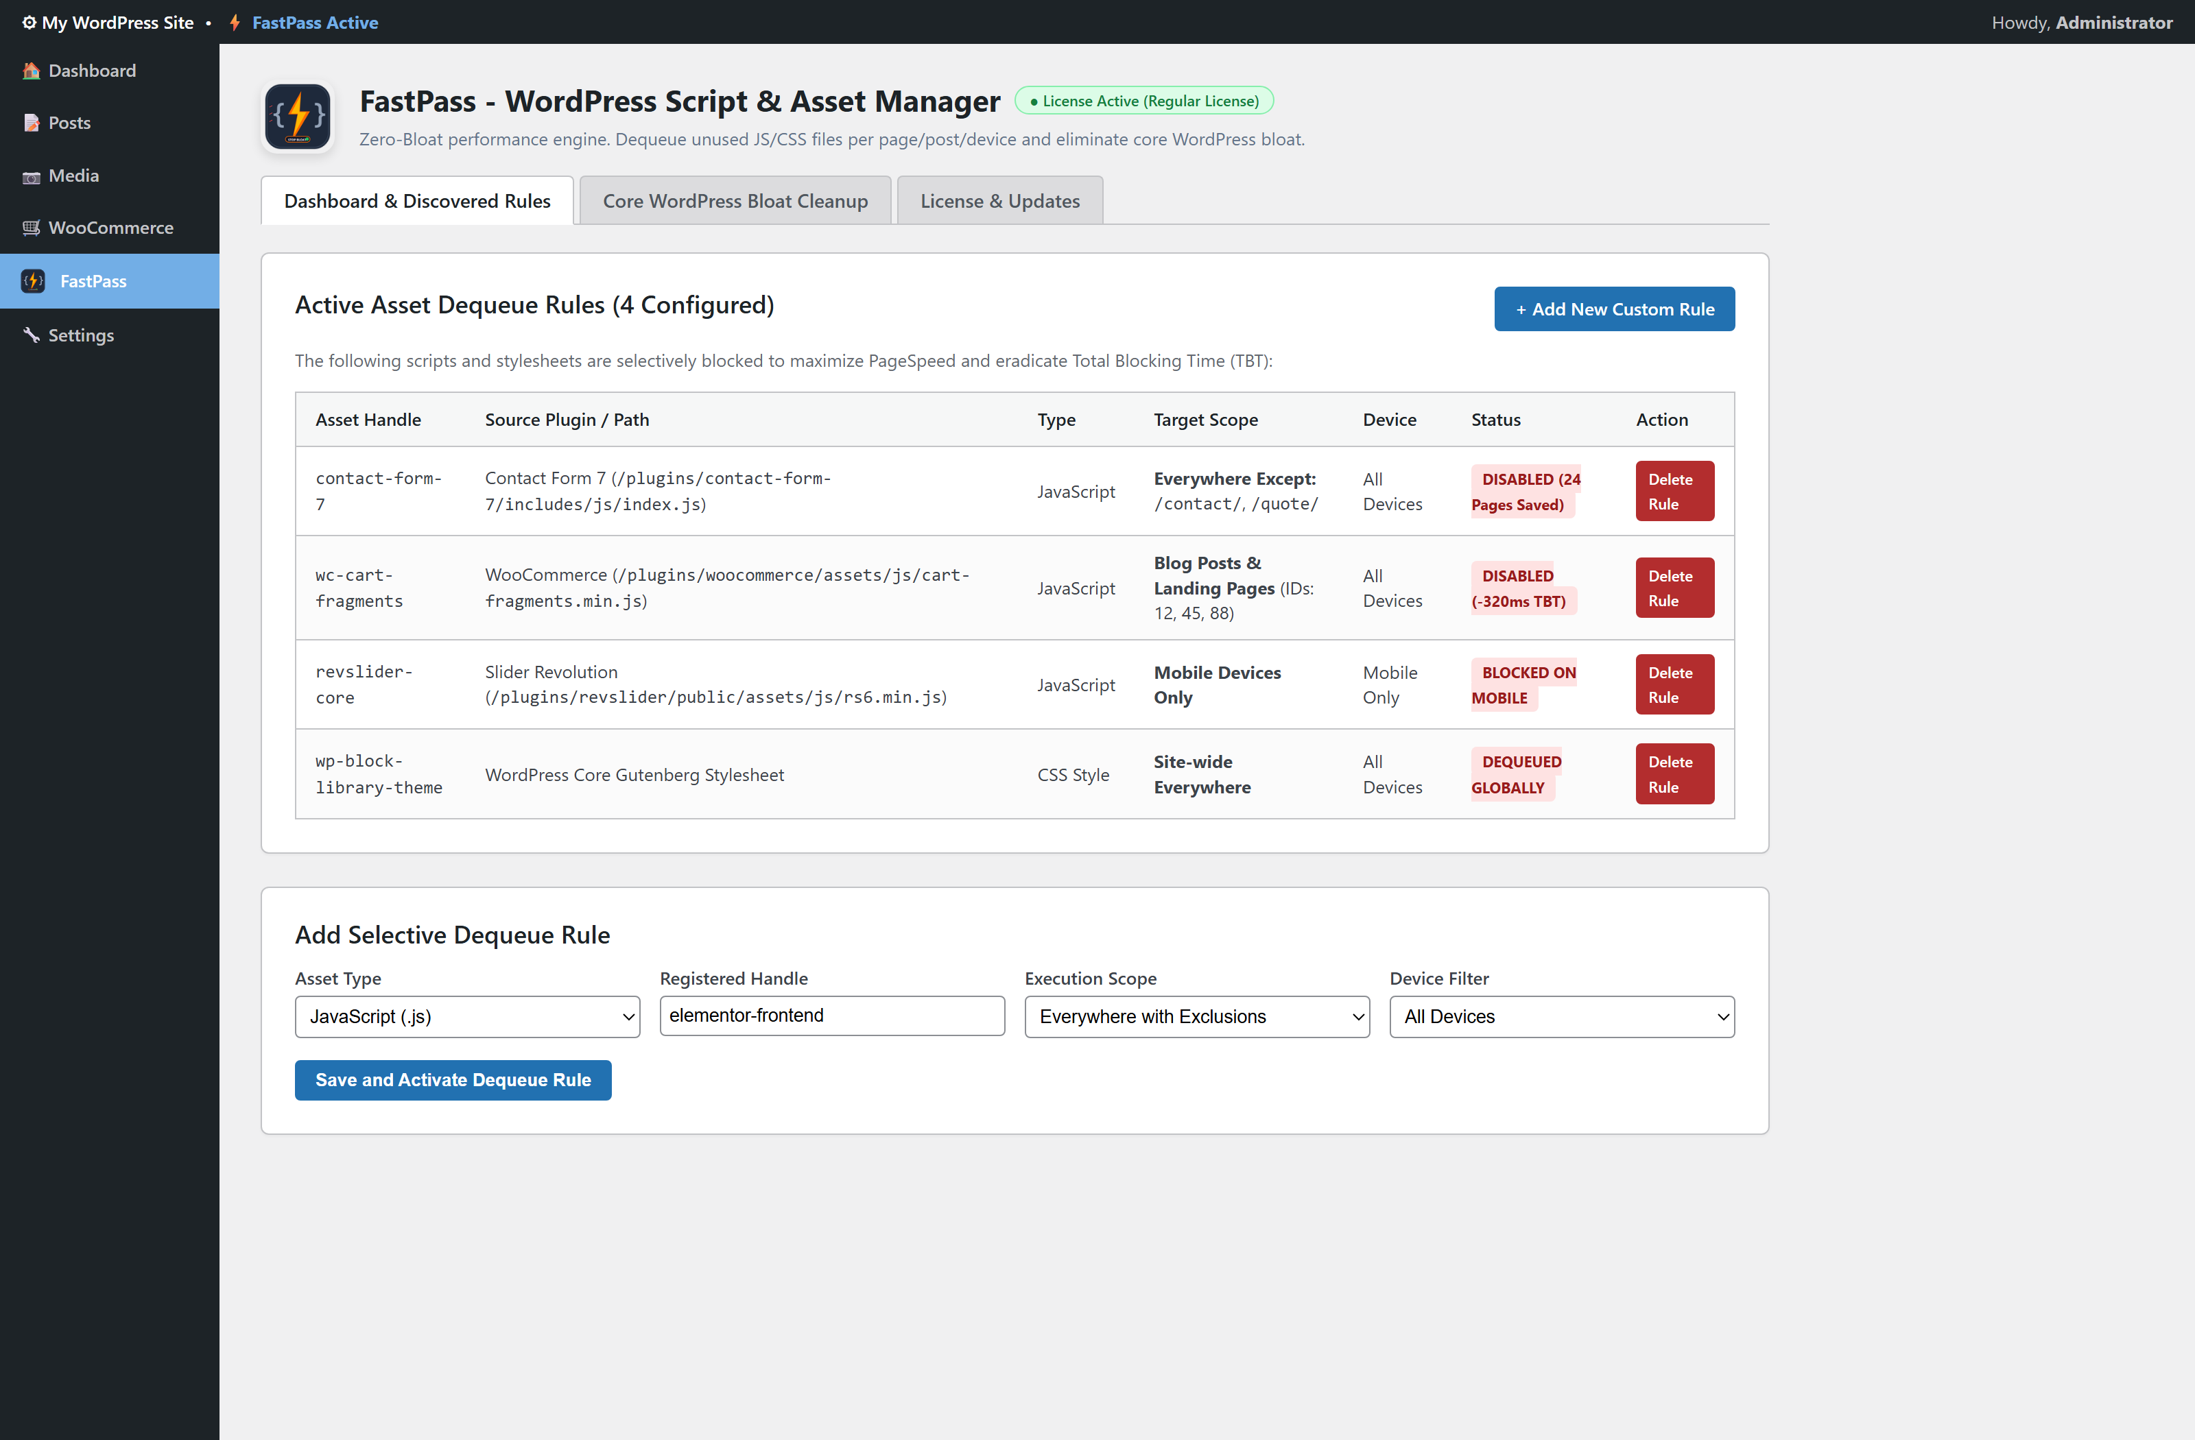
Task: Open the Execution Scope dropdown
Action: (1196, 1016)
